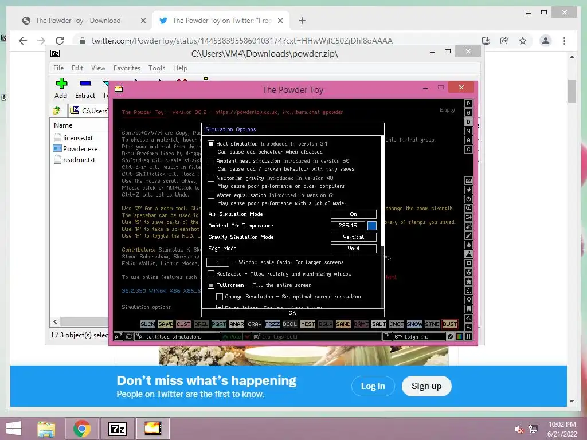This screenshot has height=440, width=587.
Task: Click Windows Start button on taskbar
Action: pos(14,429)
